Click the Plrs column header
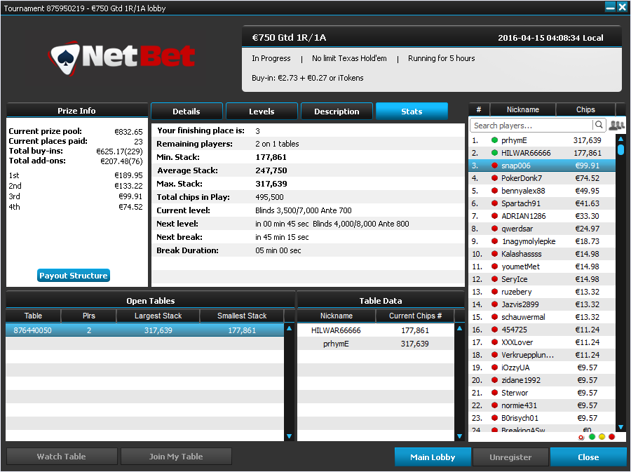631x472 pixels. pyautogui.click(x=89, y=316)
